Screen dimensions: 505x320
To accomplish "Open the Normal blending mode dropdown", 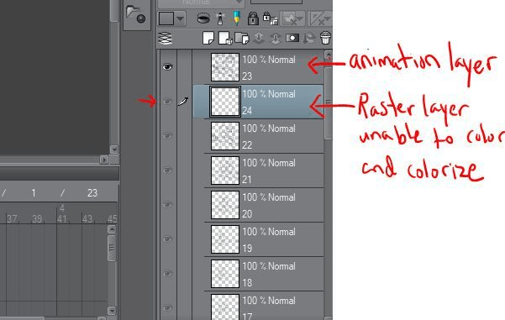I will [x=201, y=3].
